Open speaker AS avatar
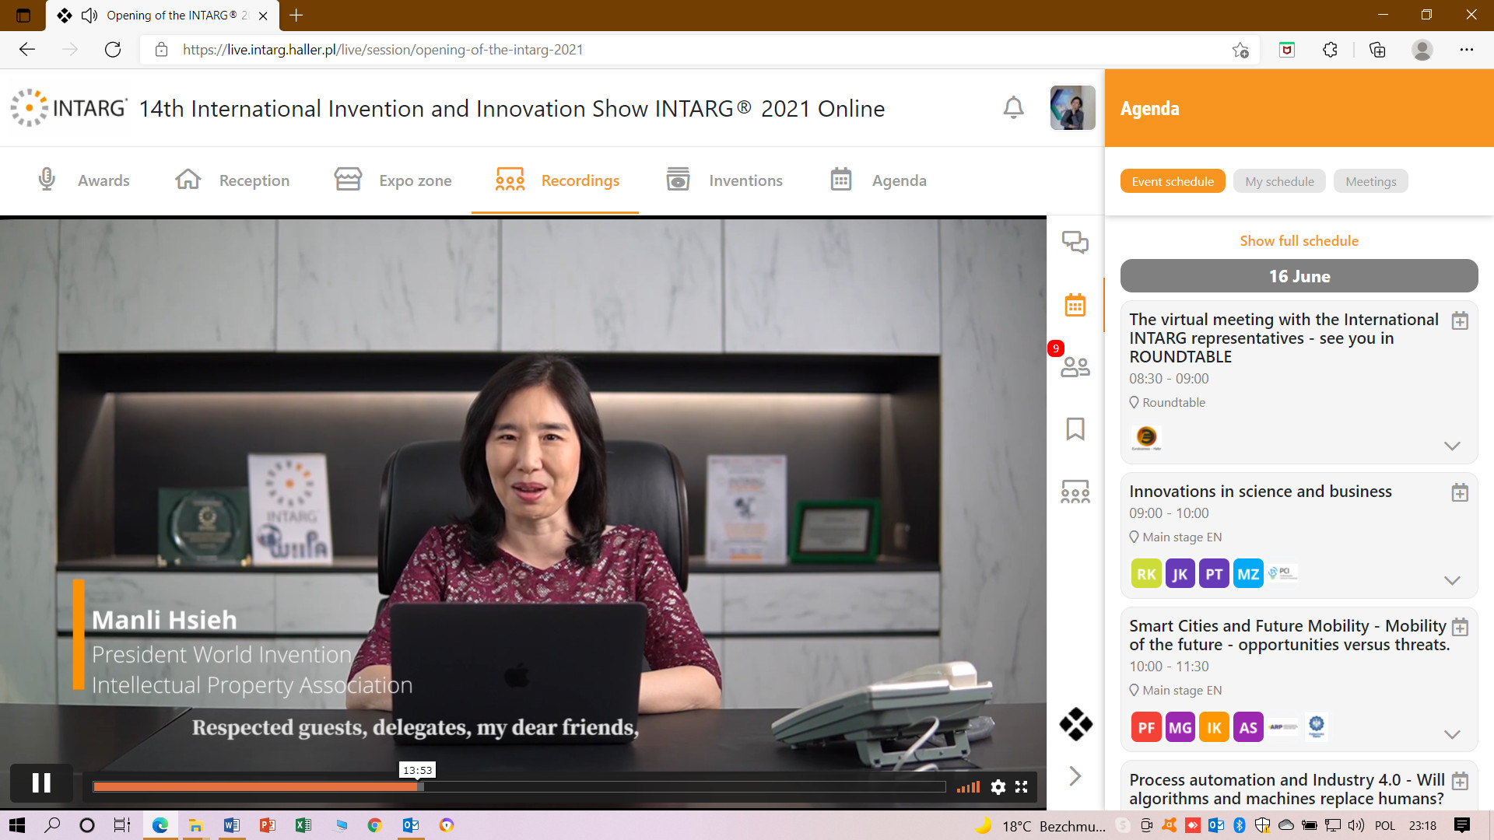The width and height of the screenshot is (1494, 840). tap(1248, 727)
